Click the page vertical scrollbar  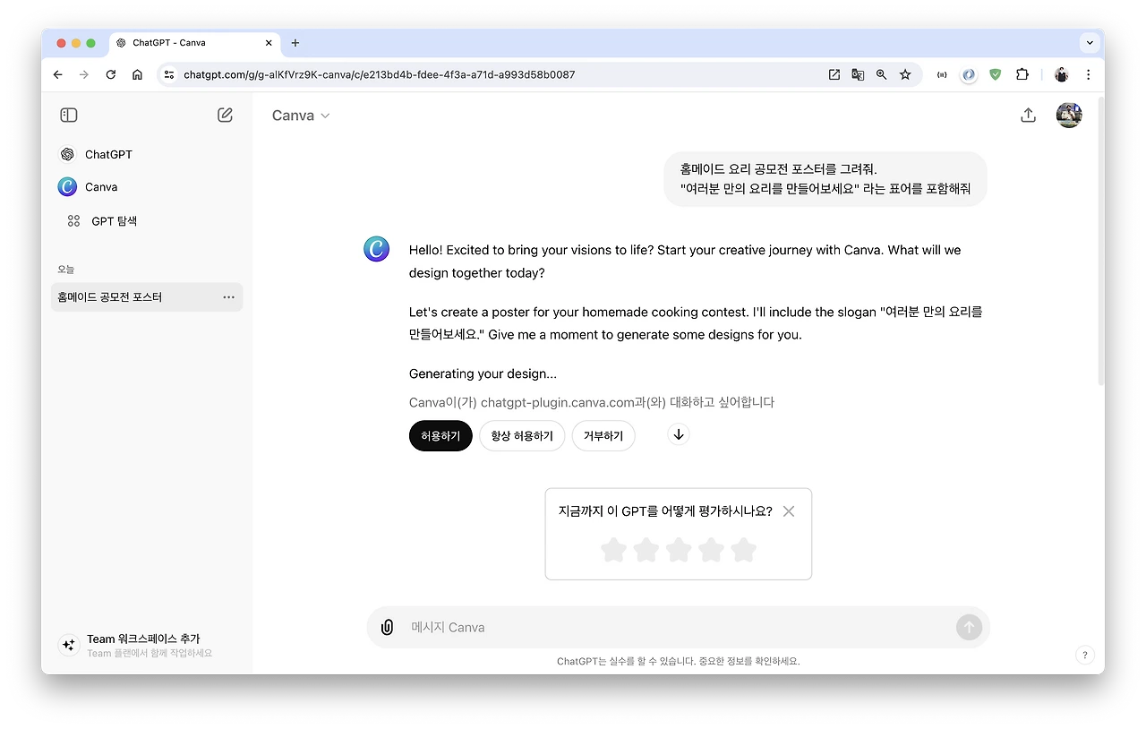(x=1099, y=242)
